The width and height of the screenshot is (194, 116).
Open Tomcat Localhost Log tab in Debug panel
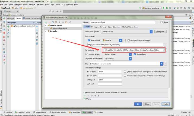pyautogui.click(x=32, y=18)
